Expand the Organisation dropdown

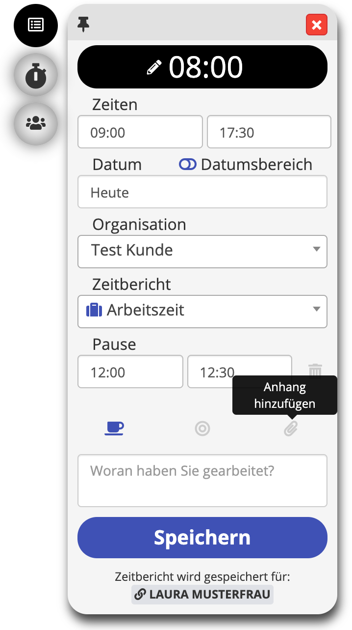pyautogui.click(x=202, y=252)
